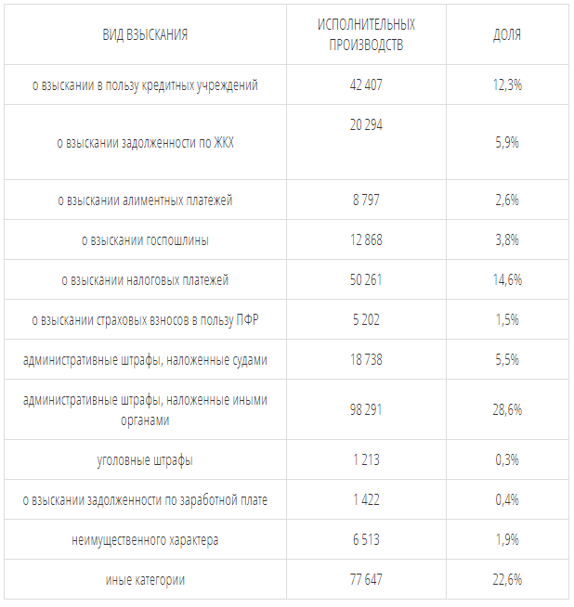Click the 28,6% share cell
This screenshot has width=574, height=607.
pyautogui.click(x=507, y=409)
